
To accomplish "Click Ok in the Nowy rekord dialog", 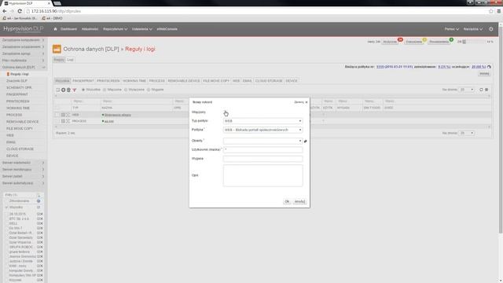I will point(287,201).
